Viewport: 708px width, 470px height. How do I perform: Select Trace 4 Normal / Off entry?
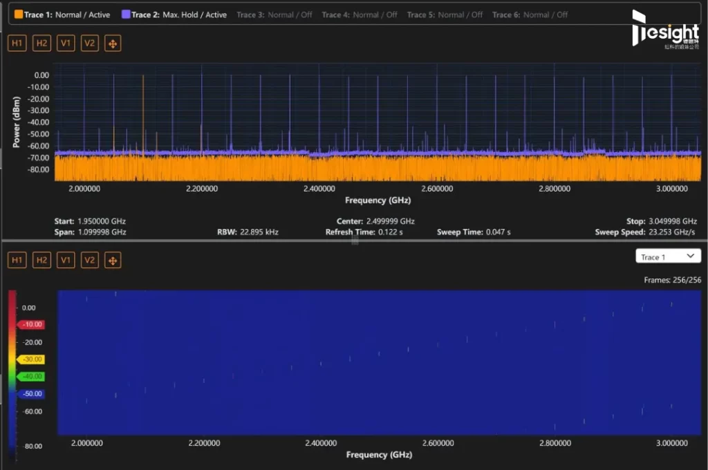(x=360, y=15)
